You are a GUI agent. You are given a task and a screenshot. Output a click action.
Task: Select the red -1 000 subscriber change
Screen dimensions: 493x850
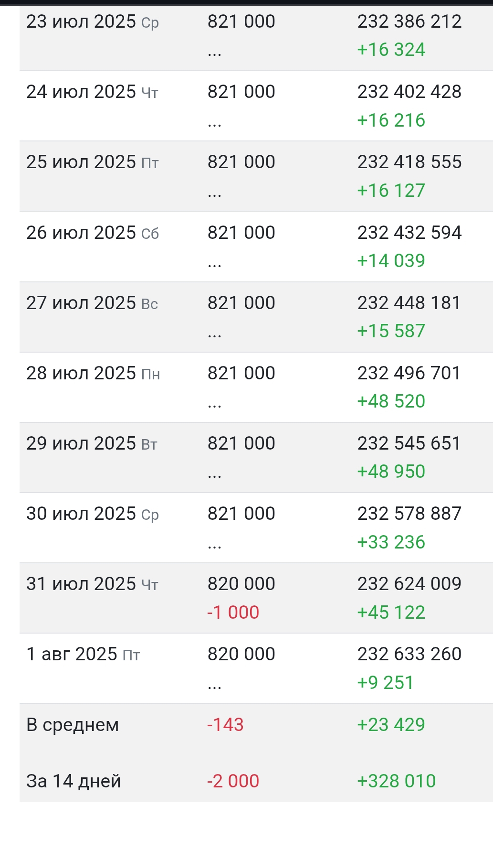pos(233,612)
